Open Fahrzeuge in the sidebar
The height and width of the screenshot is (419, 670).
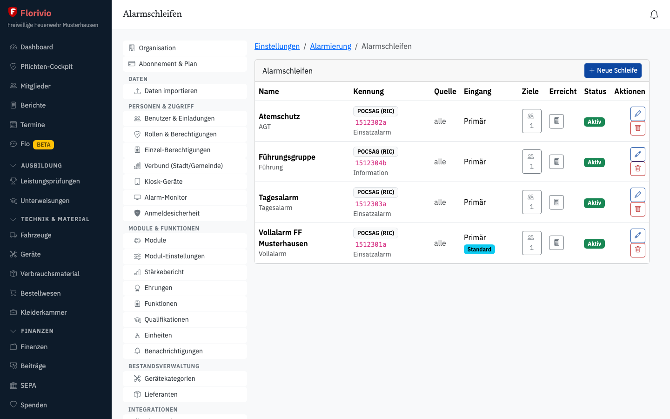[56, 235]
